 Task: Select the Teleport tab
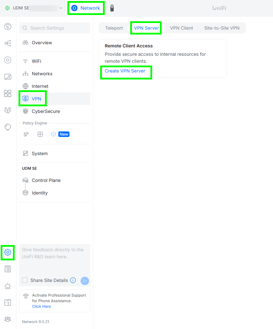click(x=114, y=28)
